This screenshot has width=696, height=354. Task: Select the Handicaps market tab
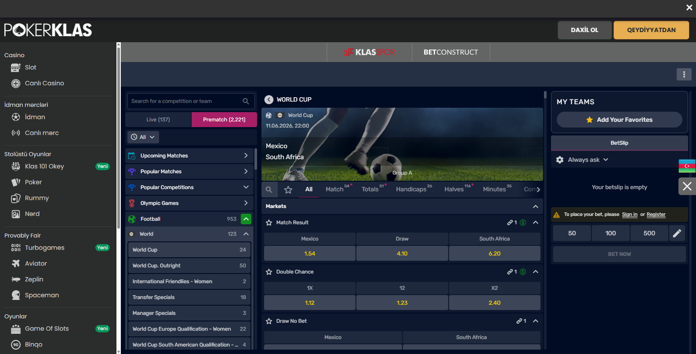[x=411, y=189]
